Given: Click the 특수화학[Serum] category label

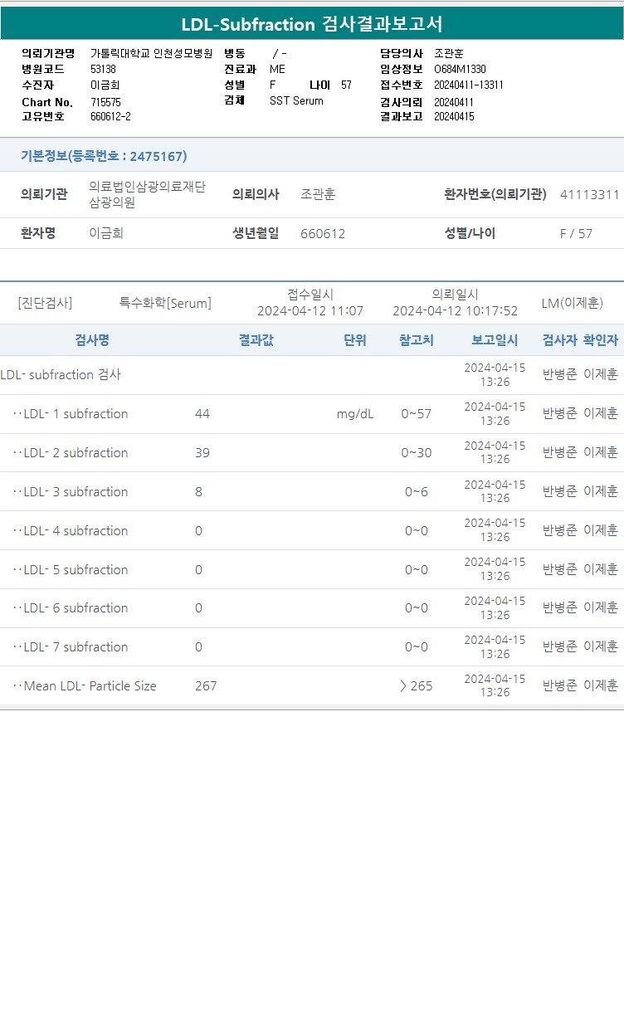Looking at the screenshot, I should coord(165,303).
